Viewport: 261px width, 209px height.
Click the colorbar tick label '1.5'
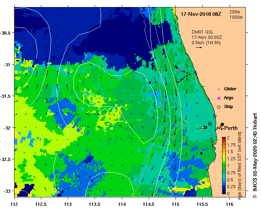click(230, 152)
